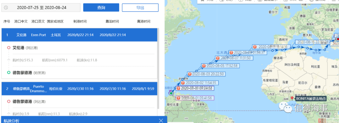Click the red marker for 2020-08-05 17:52:58
The width and height of the screenshot is (339, 123).
204,66
